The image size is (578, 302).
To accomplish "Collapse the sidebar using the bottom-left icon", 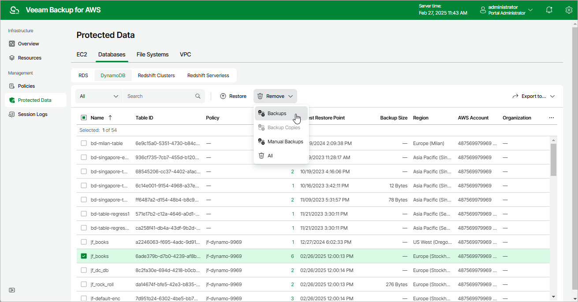I will pos(12,290).
